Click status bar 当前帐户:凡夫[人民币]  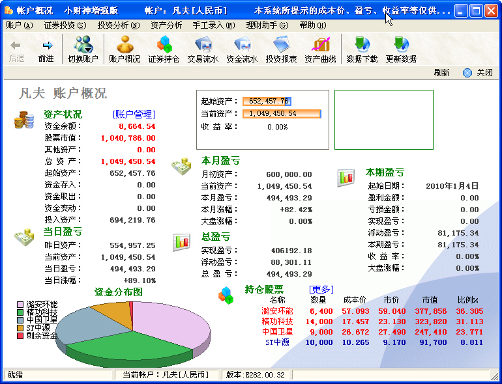coord(166,375)
